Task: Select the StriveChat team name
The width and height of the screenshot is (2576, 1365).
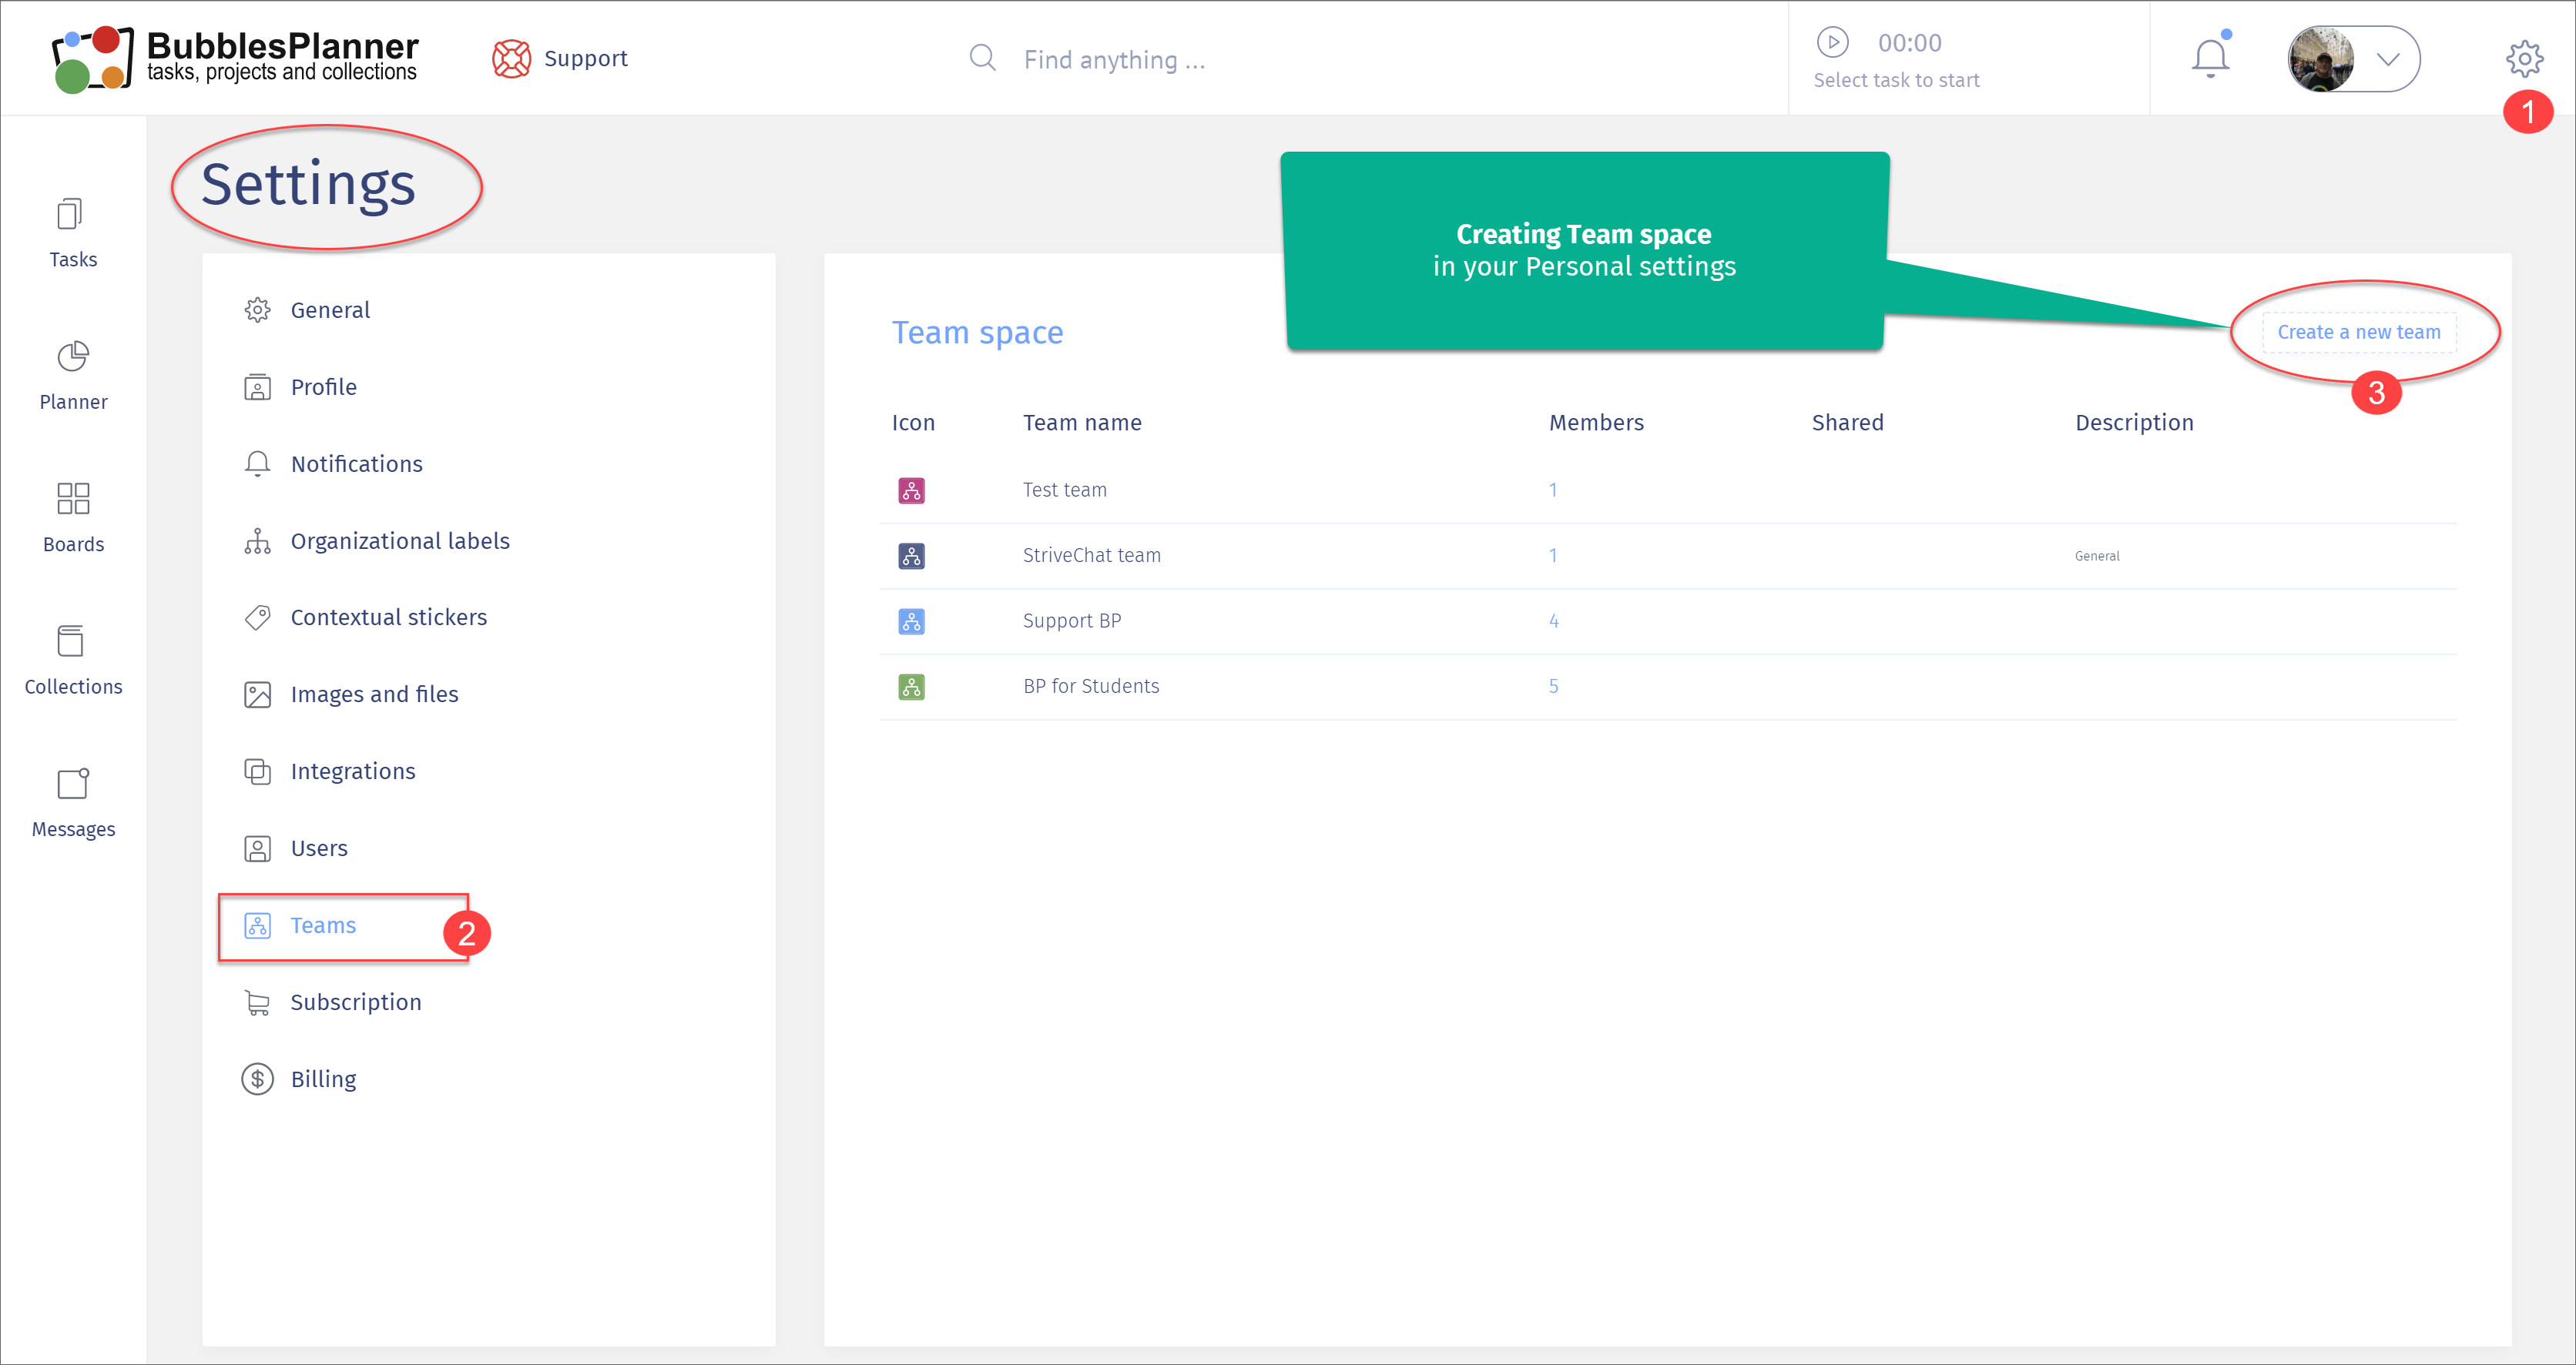Action: click(1091, 556)
